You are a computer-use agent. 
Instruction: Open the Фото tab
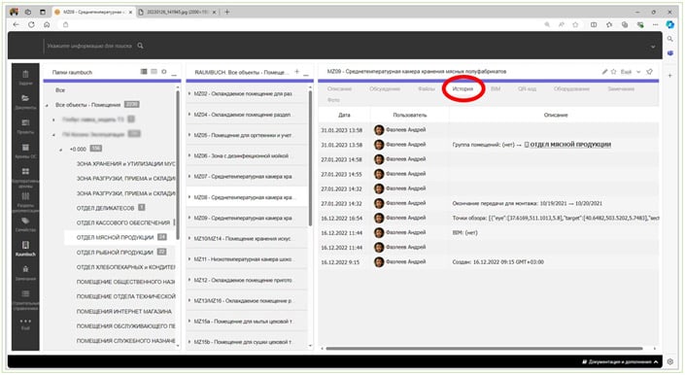point(333,100)
